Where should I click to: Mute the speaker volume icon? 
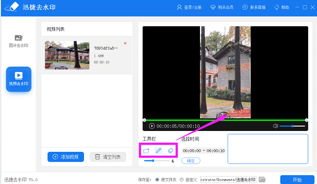tap(275, 126)
